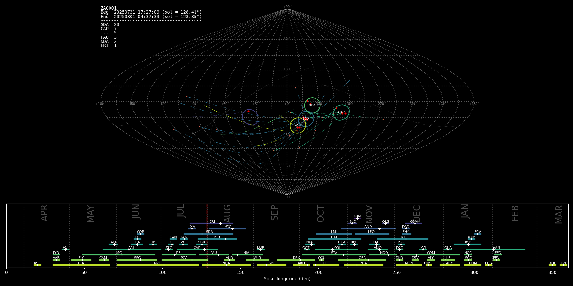Select the EVI shower label on timeline

[563, 263]
